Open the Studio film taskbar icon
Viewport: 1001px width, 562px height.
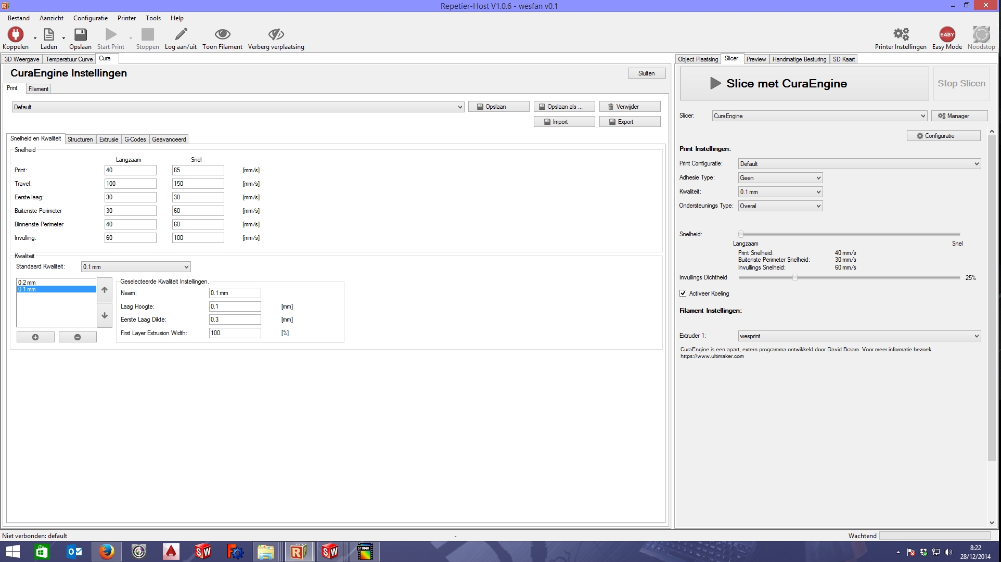pos(364,552)
